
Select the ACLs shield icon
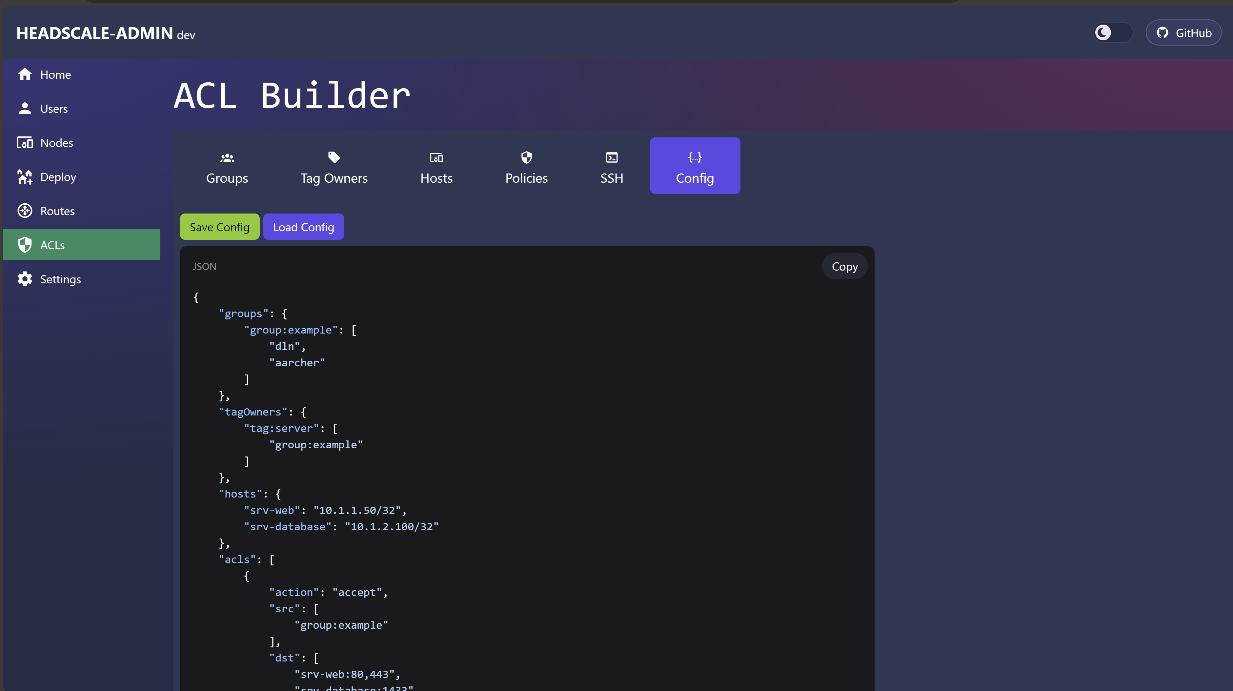click(x=25, y=245)
